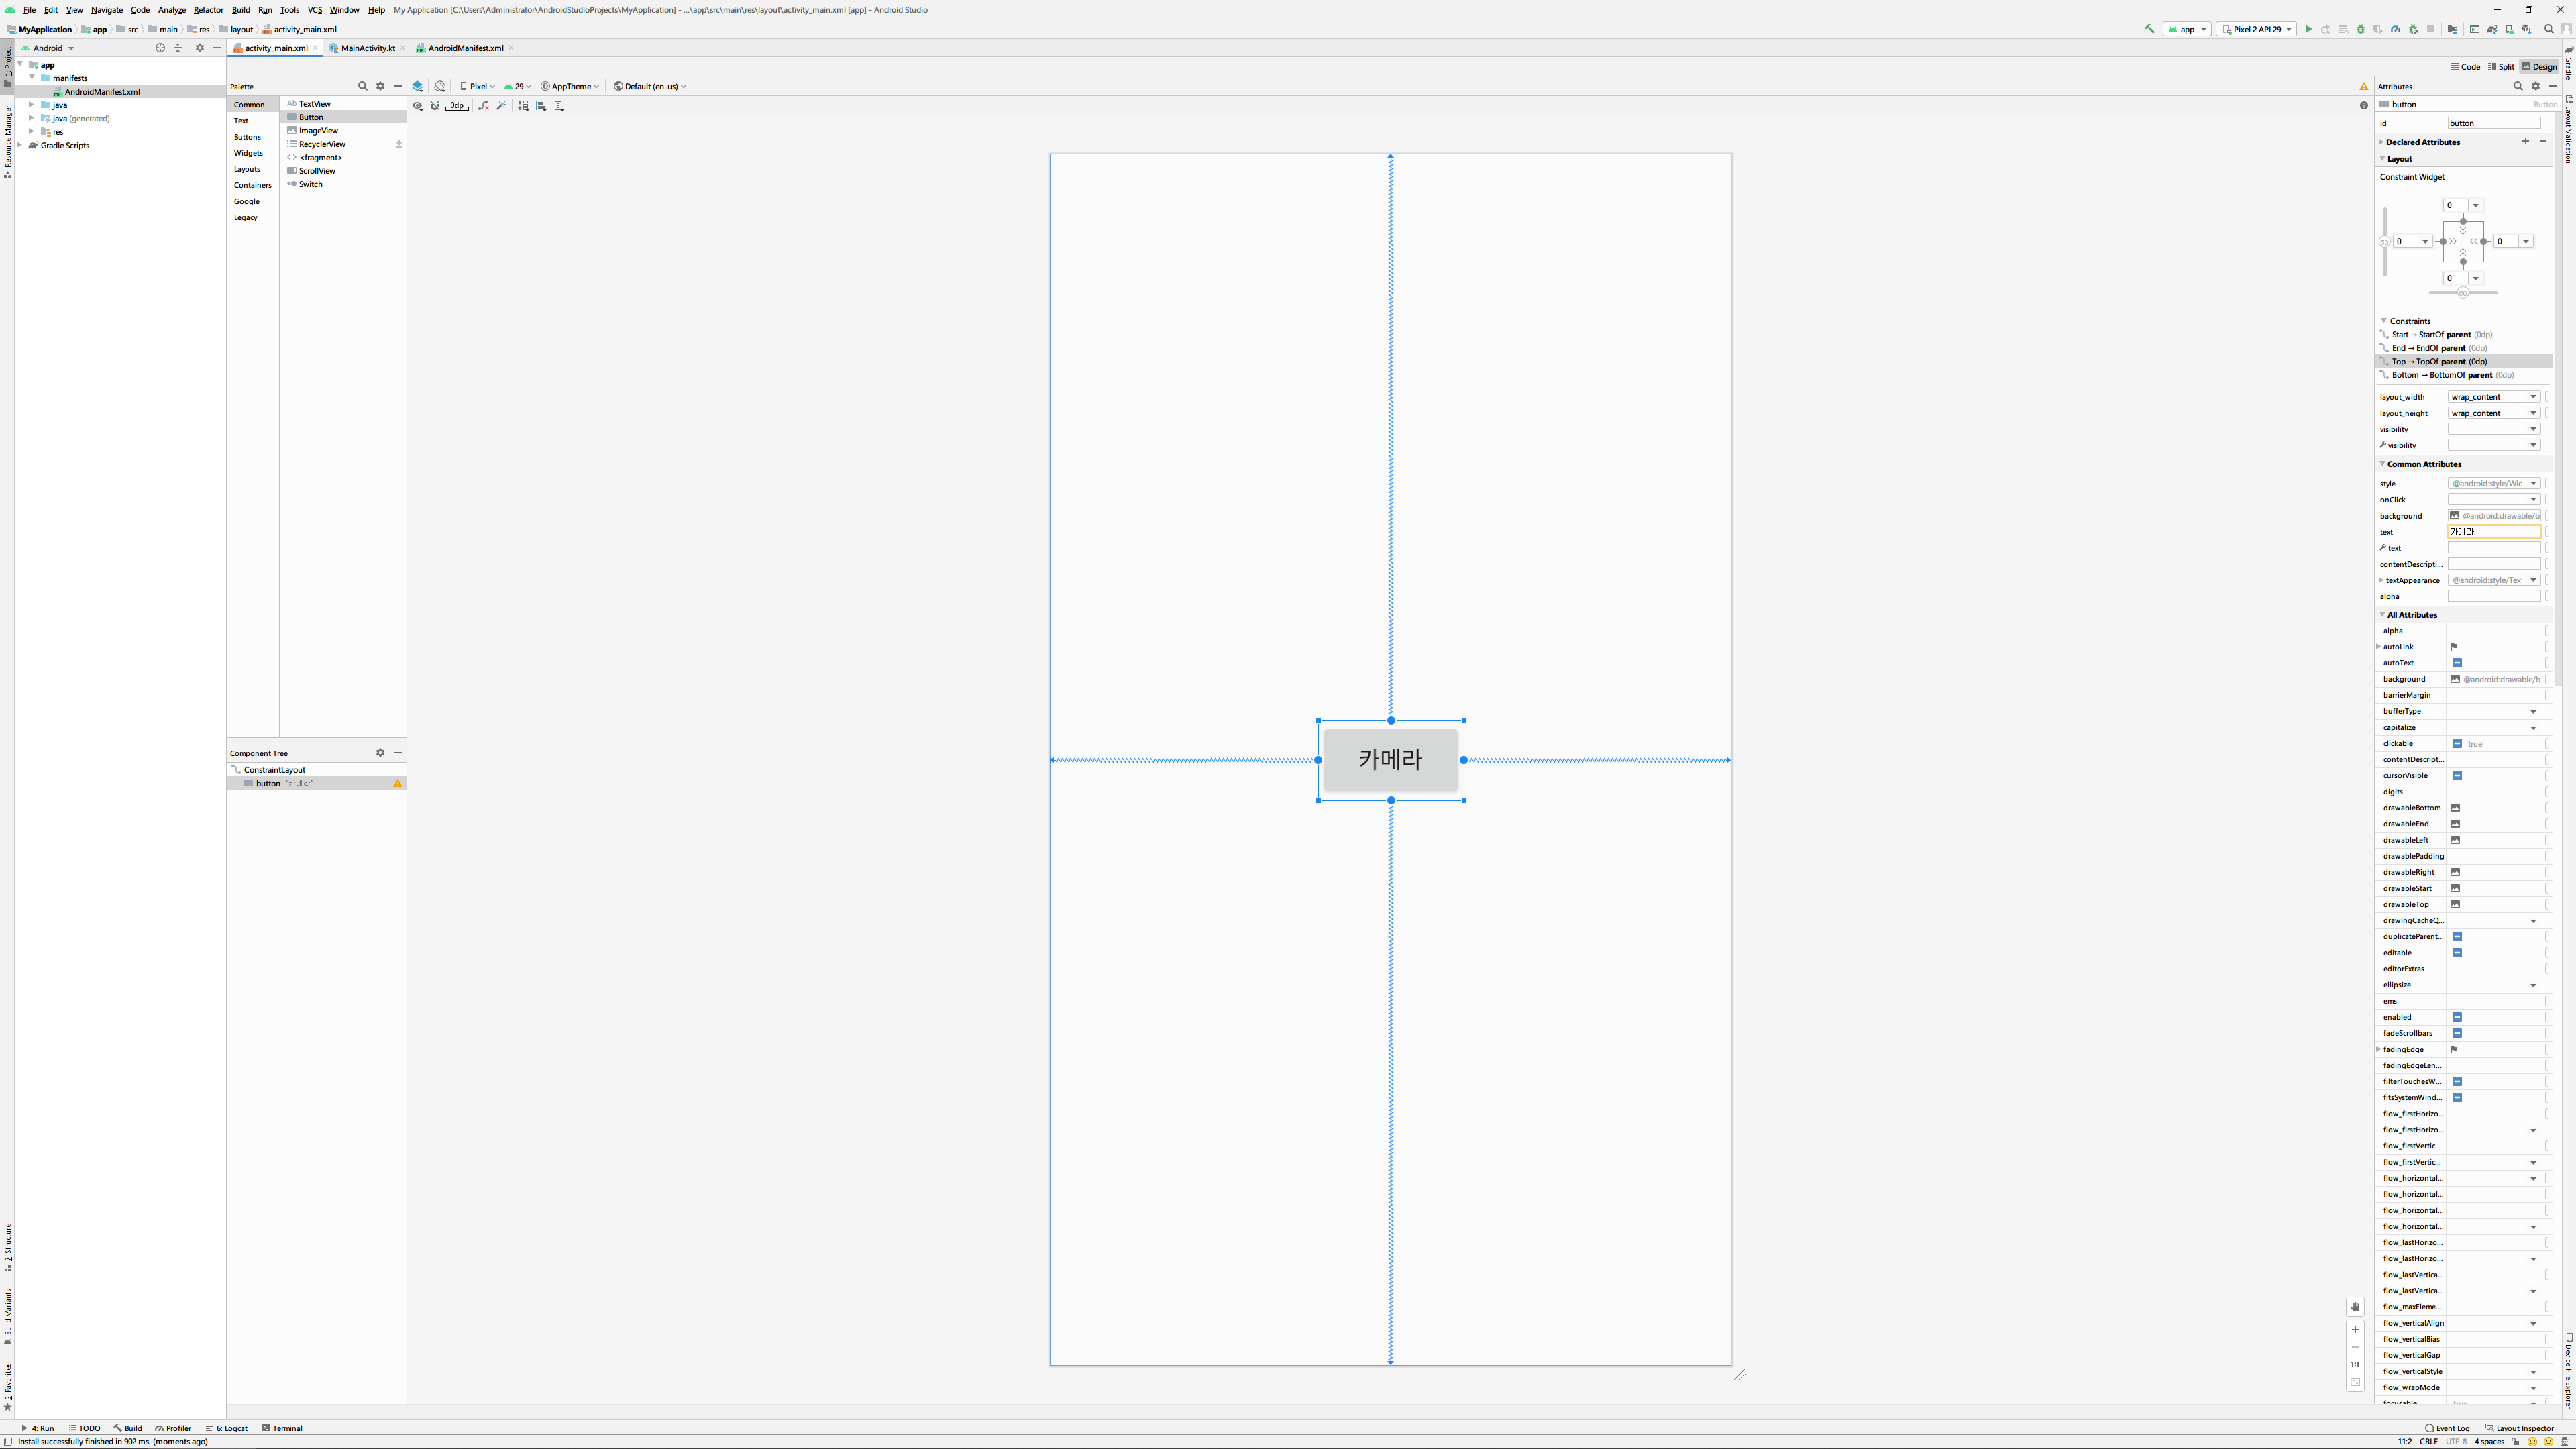Select the Buttons palette category
Viewport: 2576px width, 1449px height.
pos(247,137)
